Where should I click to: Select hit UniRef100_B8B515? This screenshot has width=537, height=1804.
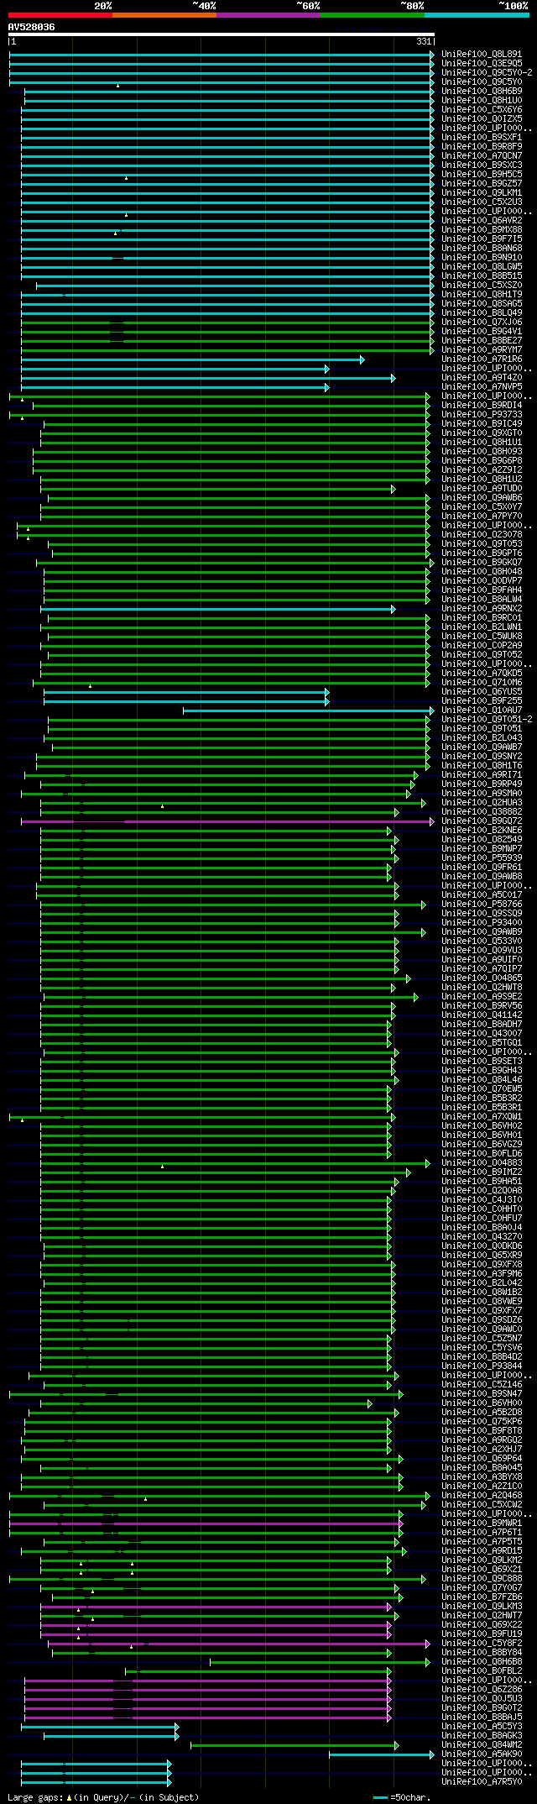tap(482, 275)
